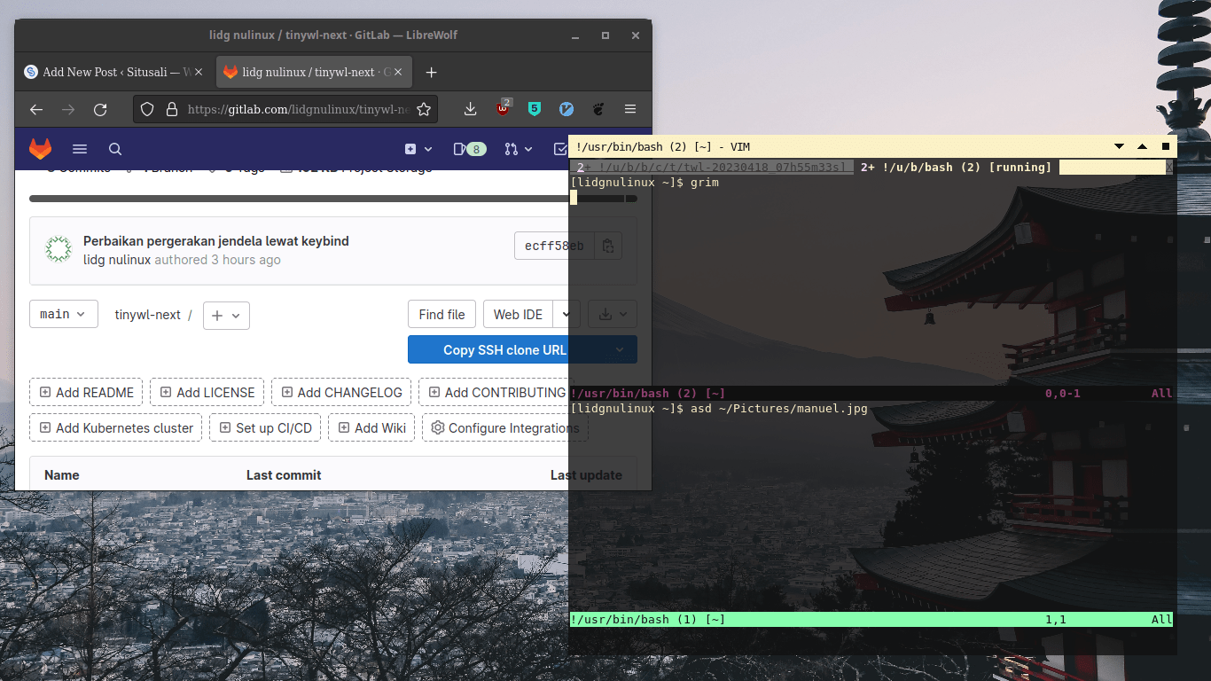This screenshot has height=681, width=1211.
Task: Click the teal shield extension badge showing 5
Action: pyautogui.click(x=534, y=109)
